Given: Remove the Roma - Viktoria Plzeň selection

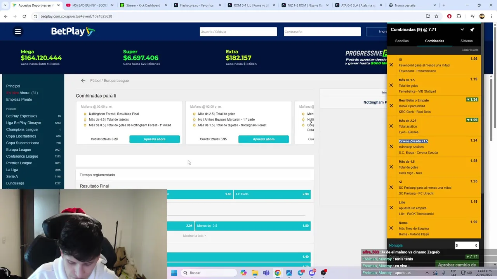Looking at the screenshot, I should click(391, 228).
